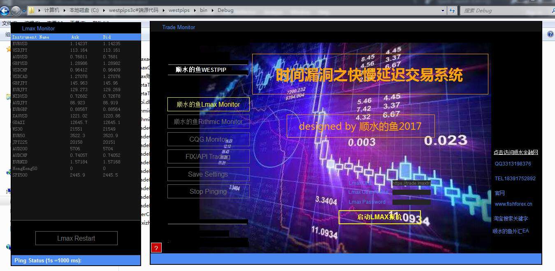Click the Stop Pinging button

(x=209, y=191)
